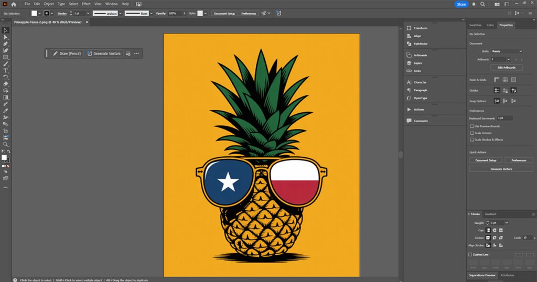Image resolution: width=537 pixels, height=282 pixels.
Task: Click the blue Share button
Action: (x=461, y=4)
